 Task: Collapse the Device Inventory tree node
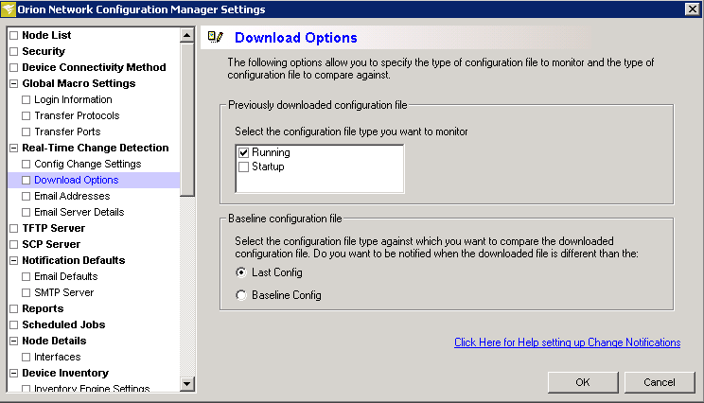[x=14, y=374]
